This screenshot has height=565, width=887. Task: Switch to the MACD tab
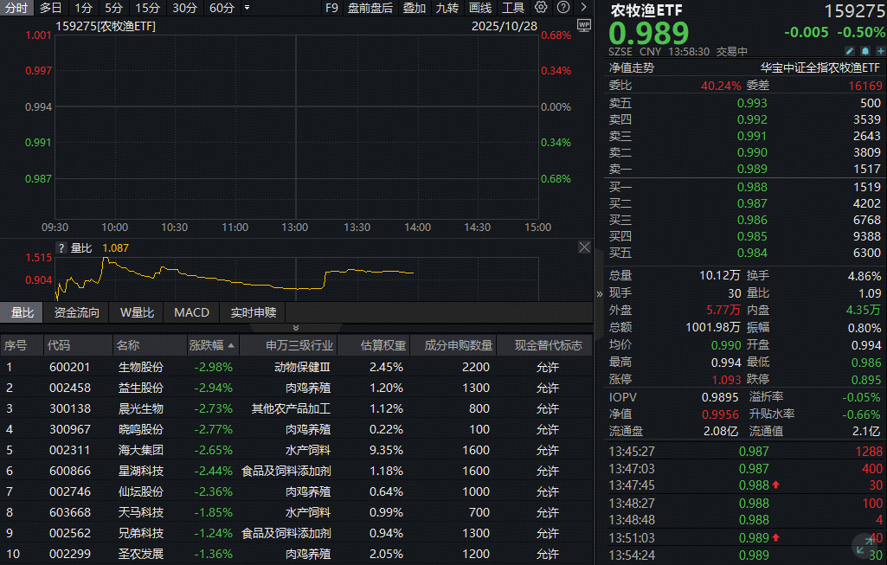point(191,312)
